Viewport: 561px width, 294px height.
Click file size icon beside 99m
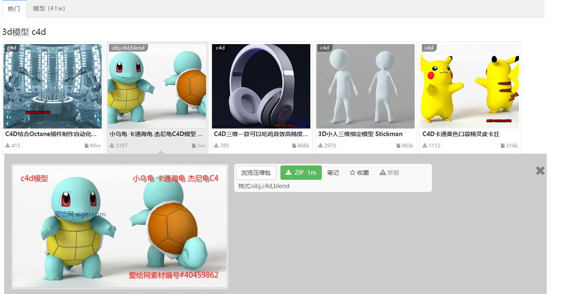87,146
